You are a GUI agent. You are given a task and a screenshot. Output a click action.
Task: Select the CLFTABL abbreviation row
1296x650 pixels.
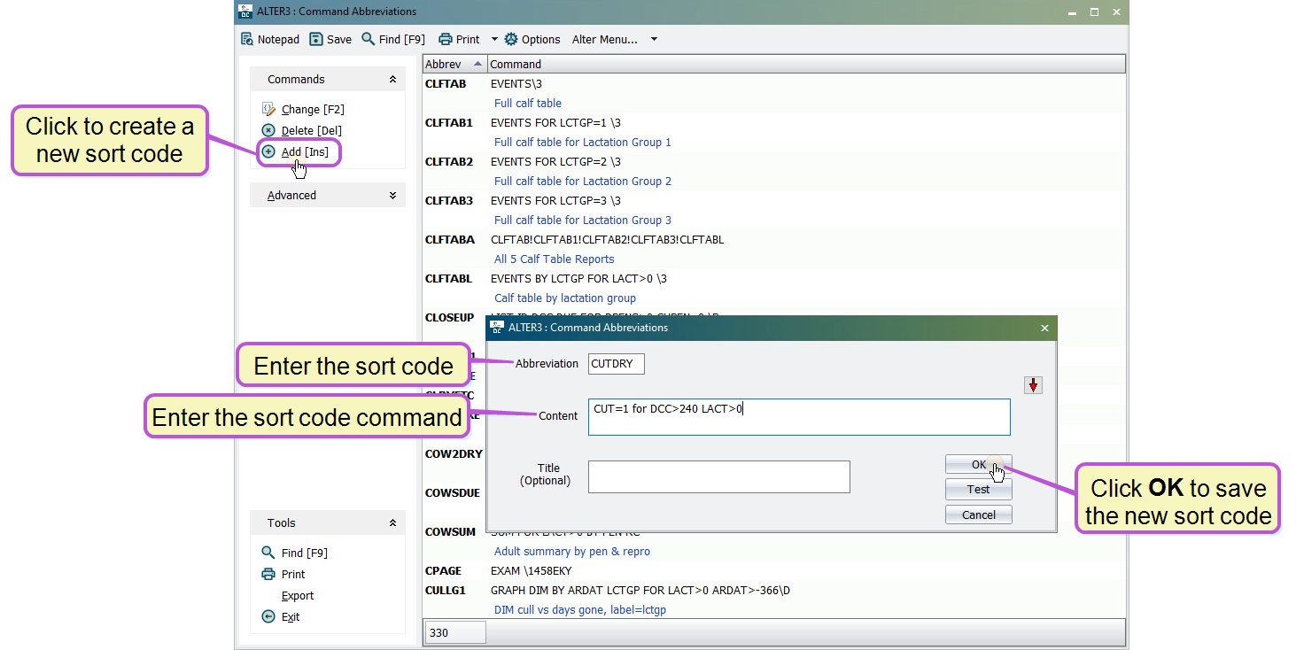click(x=448, y=279)
